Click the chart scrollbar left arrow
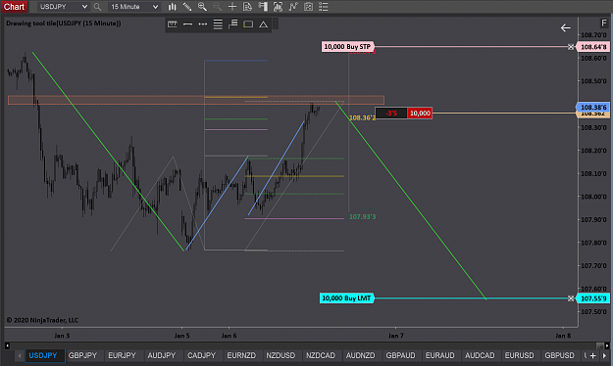The width and height of the screenshot is (613, 366). [7, 345]
